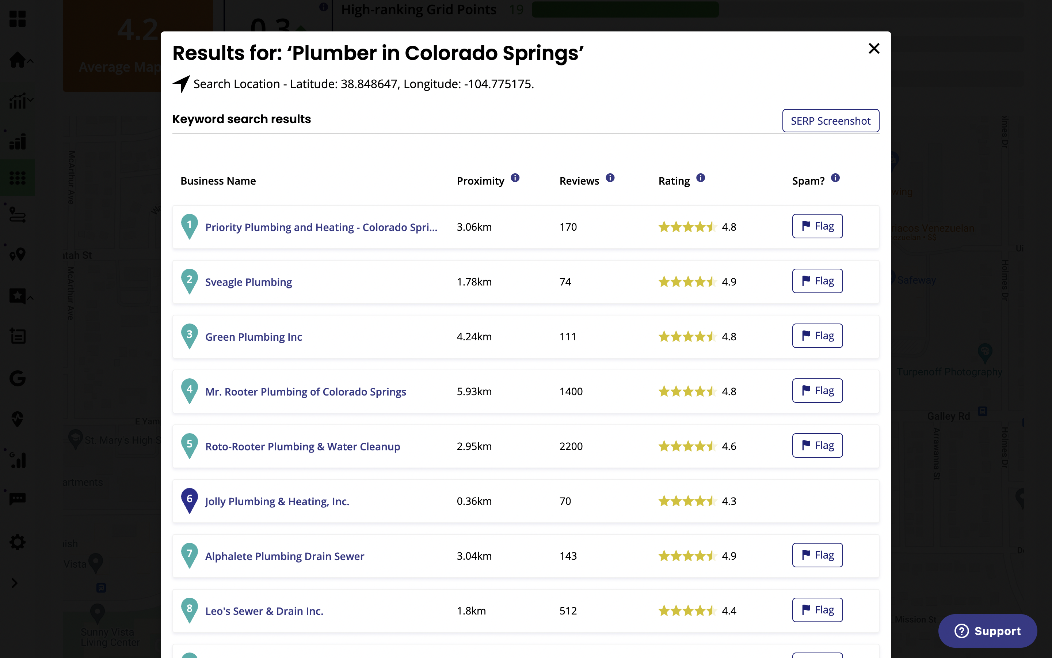Viewport: 1052px width, 658px height.
Task: Flag Sveagle Plumbing as spam
Action: [817, 281]
